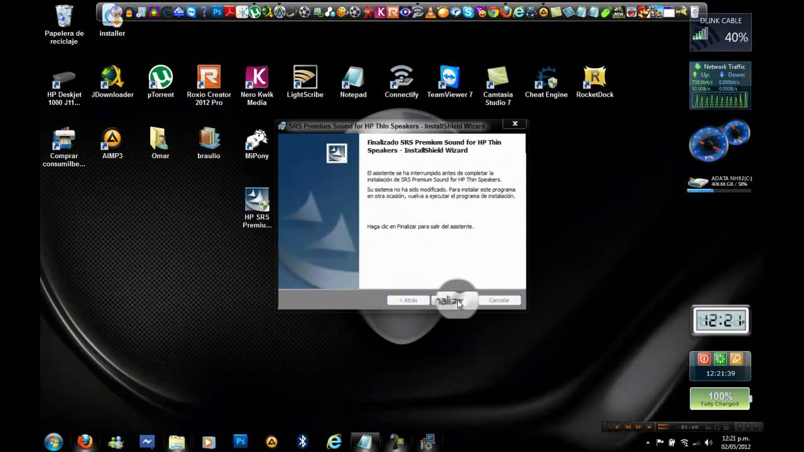Viewport: 804px width, 452px height.
Task: Click the Network Traffic gadget
Action: (720, 85)
